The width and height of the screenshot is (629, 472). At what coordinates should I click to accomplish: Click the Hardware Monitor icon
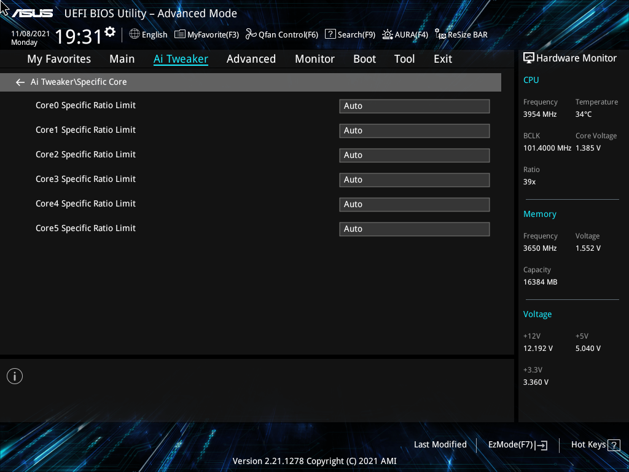click(x=529, y=58)
